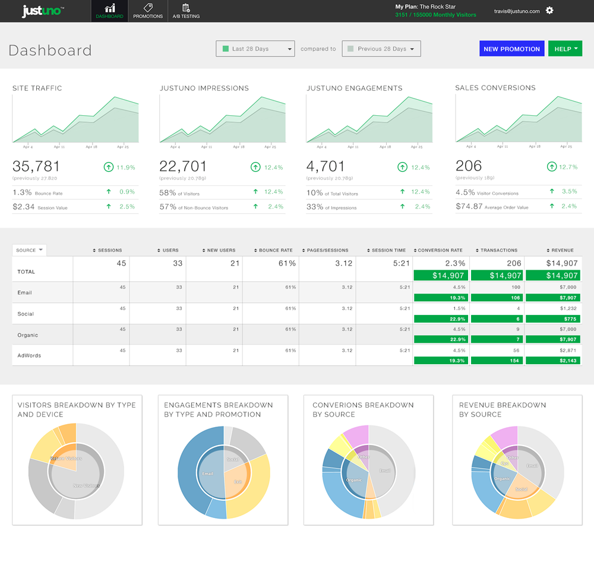The width and height of the screenshot is (594, 562).
Task: Click the Site Traffic increase arrow indicator
Action: (x=109, y=167)
